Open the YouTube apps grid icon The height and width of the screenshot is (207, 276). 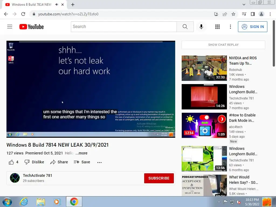coord(218,27)
